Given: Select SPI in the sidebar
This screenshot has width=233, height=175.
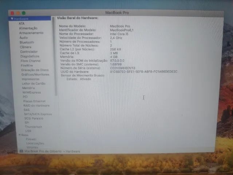Looking at the screenshot, I should click(x=27, y=122).
